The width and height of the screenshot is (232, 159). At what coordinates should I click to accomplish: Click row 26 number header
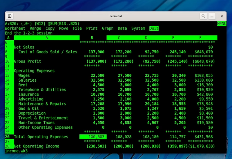click(x=7, y=137)
